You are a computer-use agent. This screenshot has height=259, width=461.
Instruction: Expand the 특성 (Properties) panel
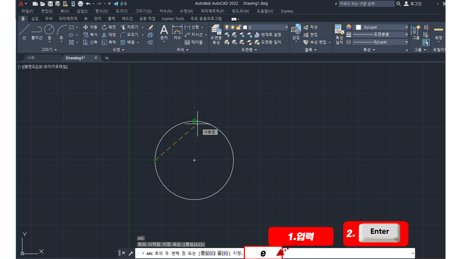(x=369, y=50)
